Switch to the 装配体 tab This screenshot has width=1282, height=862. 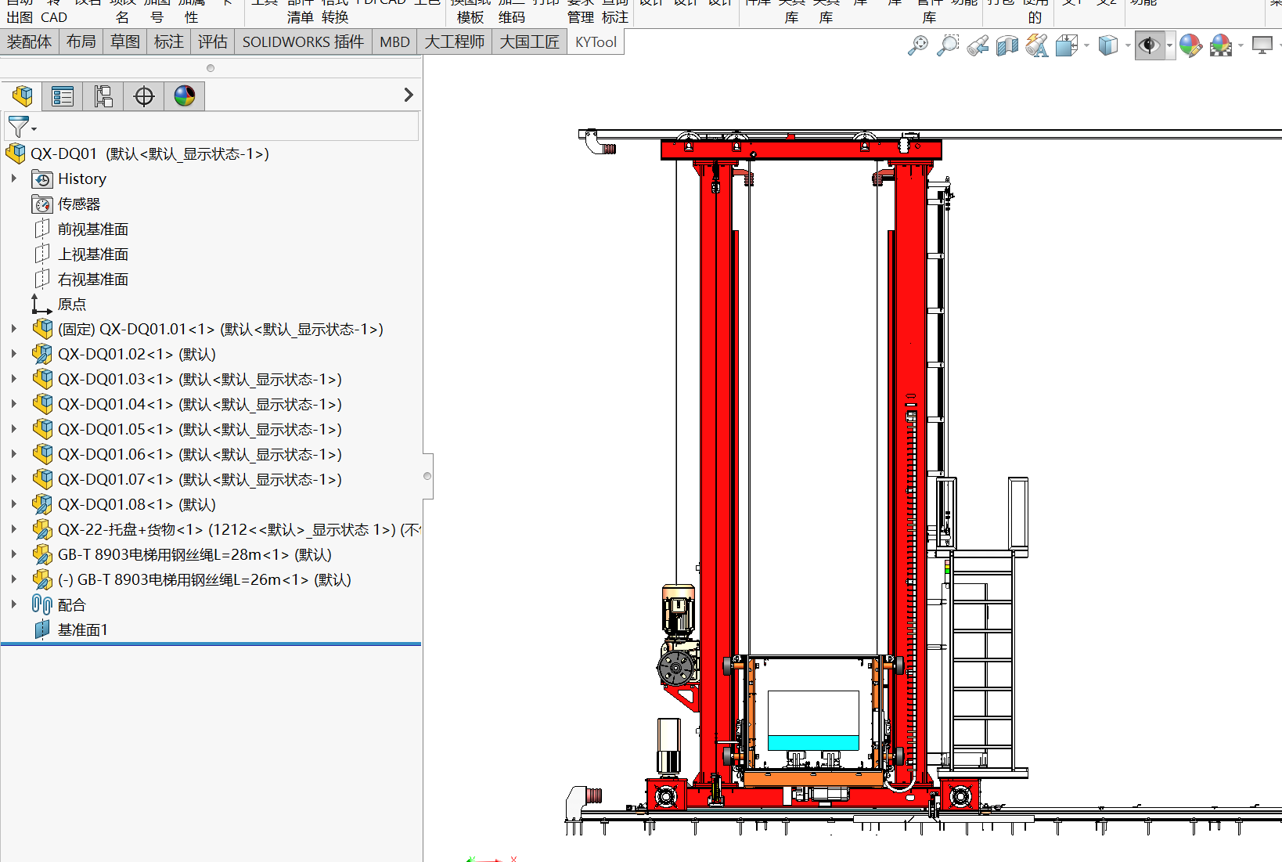(x=29, y=41)
